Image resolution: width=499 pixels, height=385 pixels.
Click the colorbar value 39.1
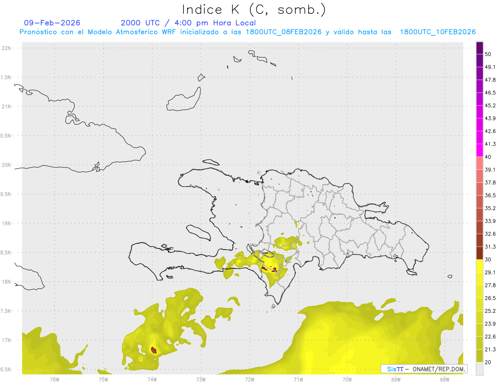coord(490,169)
